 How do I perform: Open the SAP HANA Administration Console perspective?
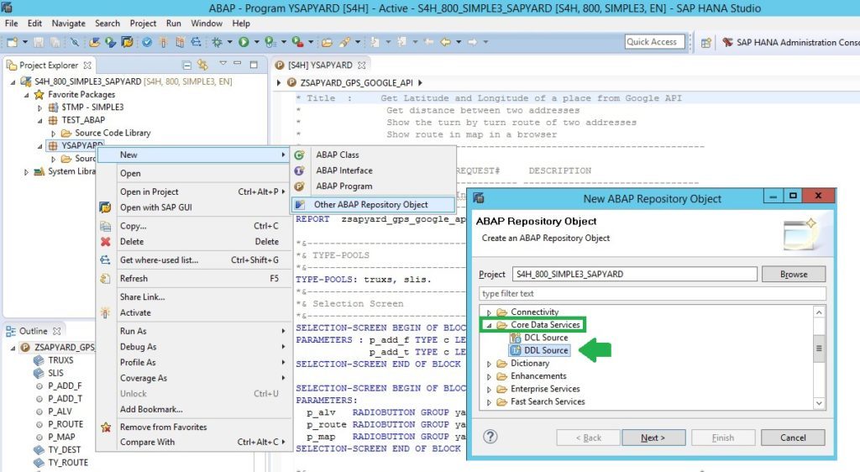point(791,42)
